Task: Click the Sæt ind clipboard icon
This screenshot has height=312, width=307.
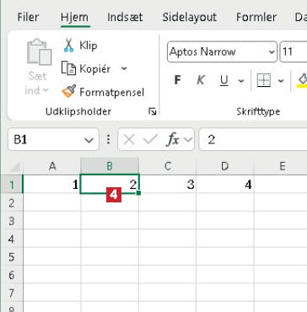Action: (x=39, y=52)
